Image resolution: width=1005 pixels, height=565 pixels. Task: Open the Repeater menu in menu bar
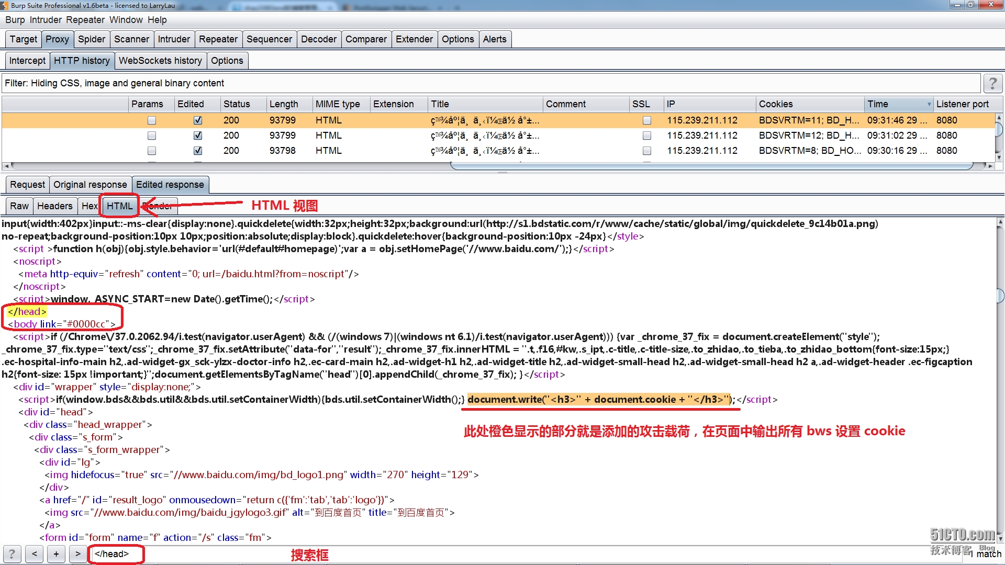tap(85, 20)
